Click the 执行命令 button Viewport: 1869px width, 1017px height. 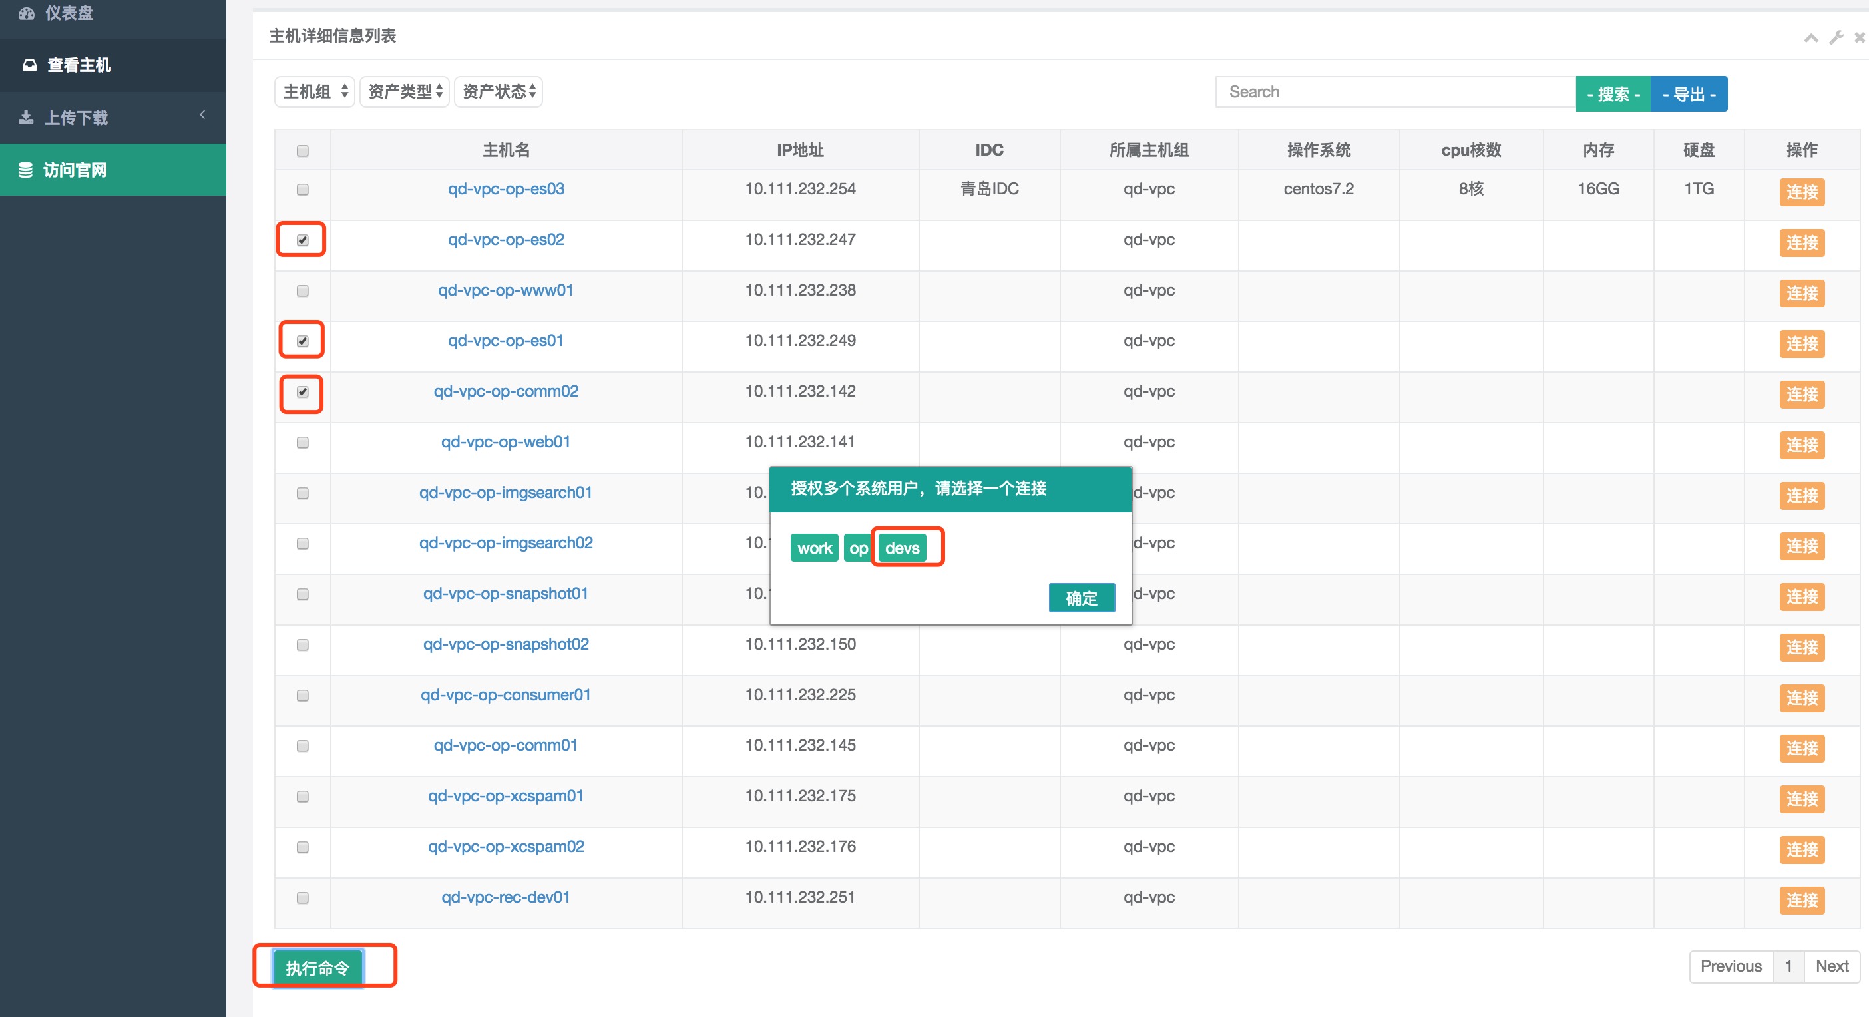pos(317,968)
